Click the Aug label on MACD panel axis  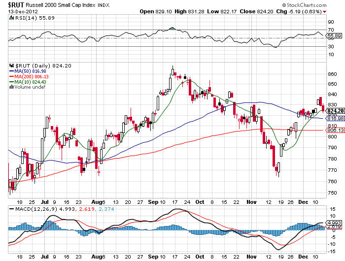tap(97, 257)
